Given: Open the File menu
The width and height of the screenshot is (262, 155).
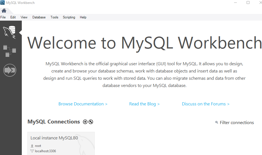Looking at the screenshot, I should point(3,17).
